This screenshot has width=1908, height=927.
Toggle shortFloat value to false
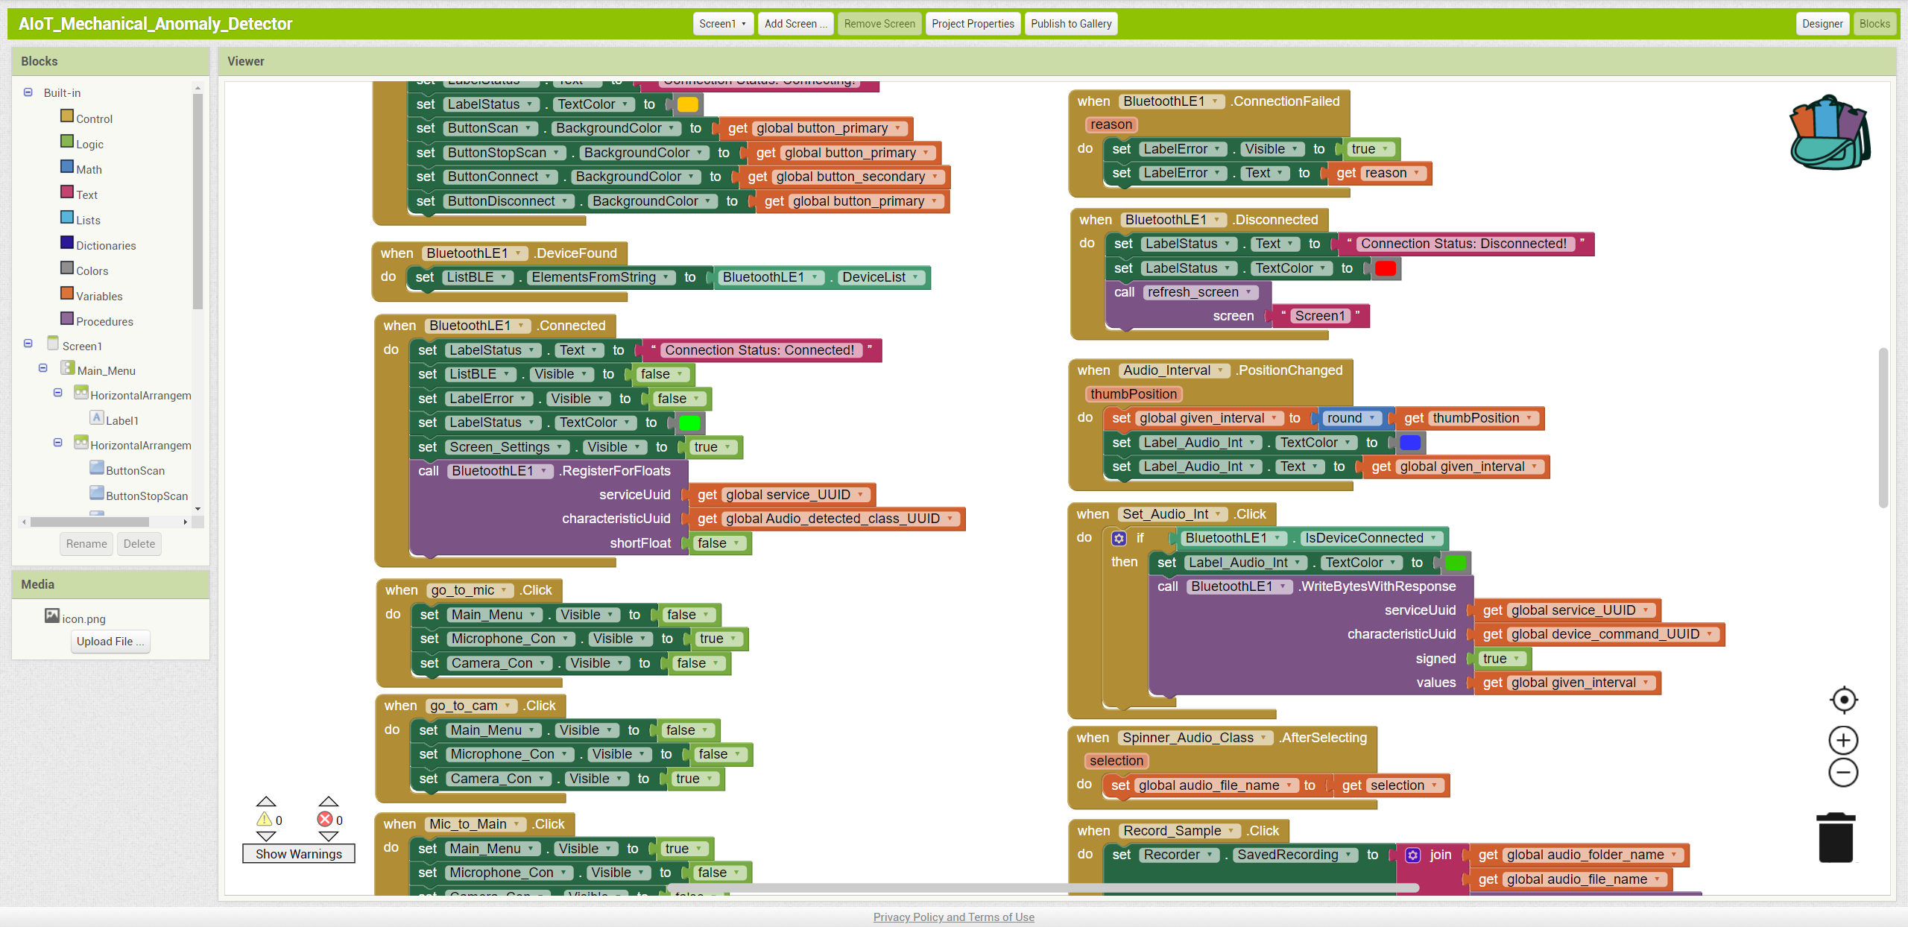tap(717, 542)
